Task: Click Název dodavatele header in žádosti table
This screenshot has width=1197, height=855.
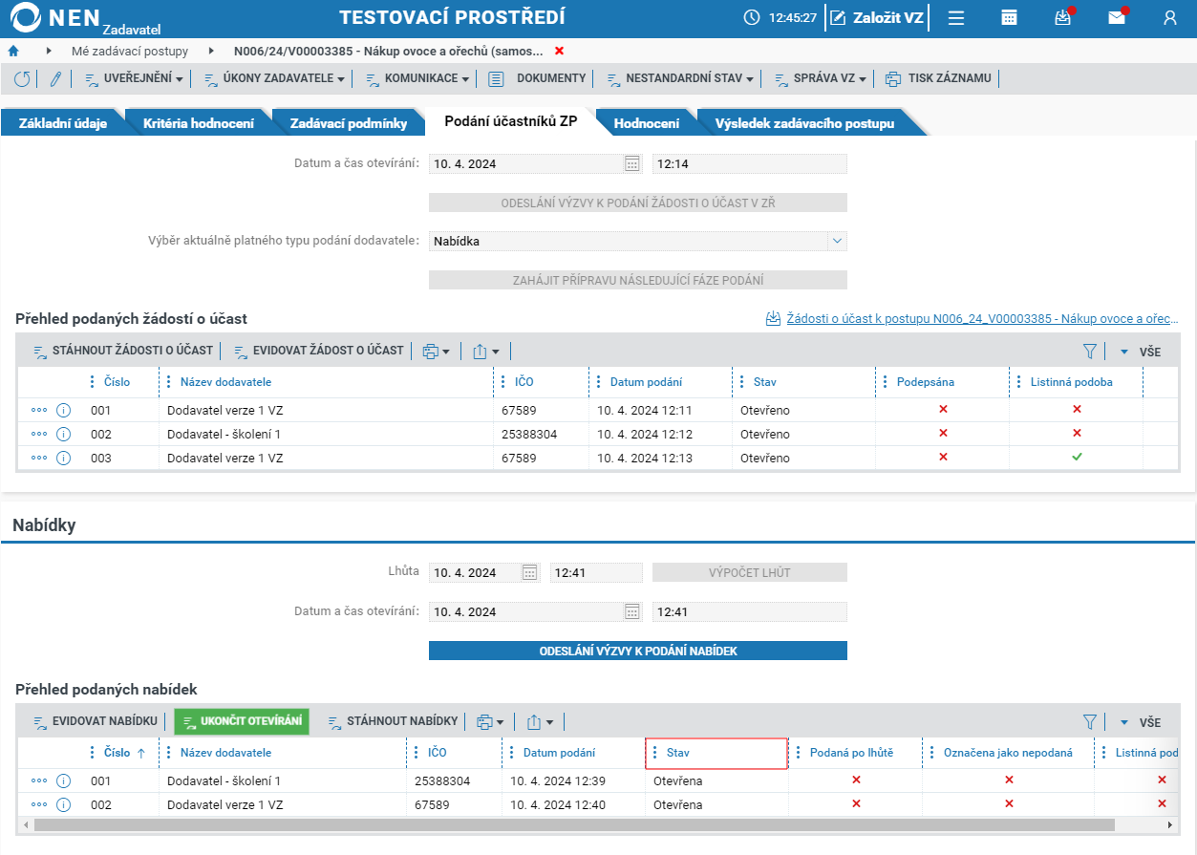Action: 225,382
